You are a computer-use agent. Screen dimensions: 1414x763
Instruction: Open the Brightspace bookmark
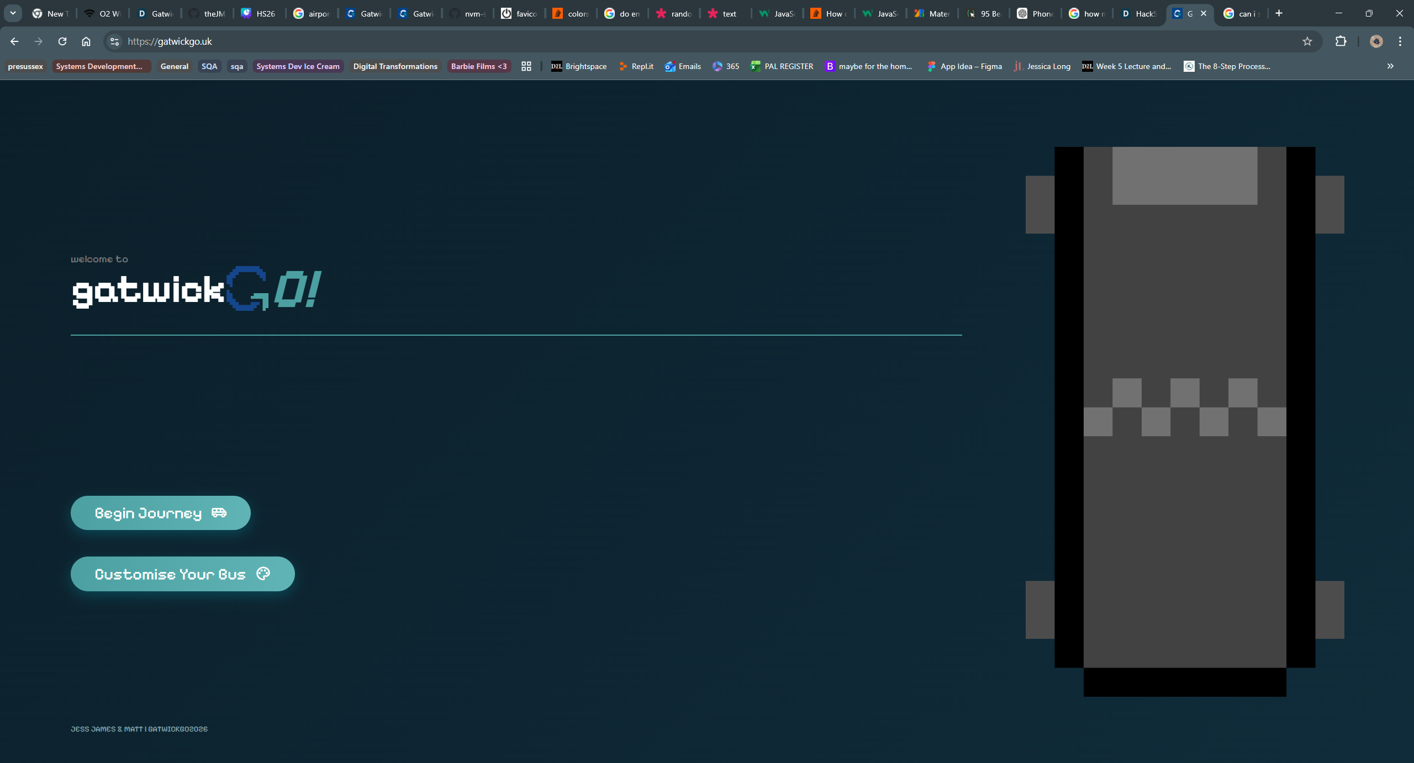579,66
